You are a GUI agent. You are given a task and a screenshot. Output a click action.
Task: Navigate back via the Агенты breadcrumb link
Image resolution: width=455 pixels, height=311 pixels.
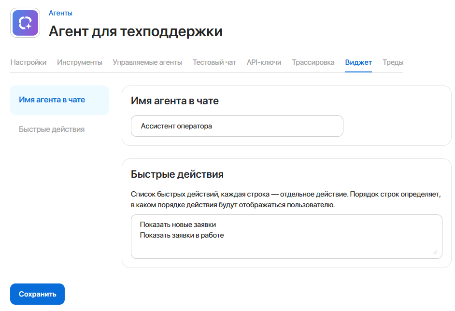[59, 13]
